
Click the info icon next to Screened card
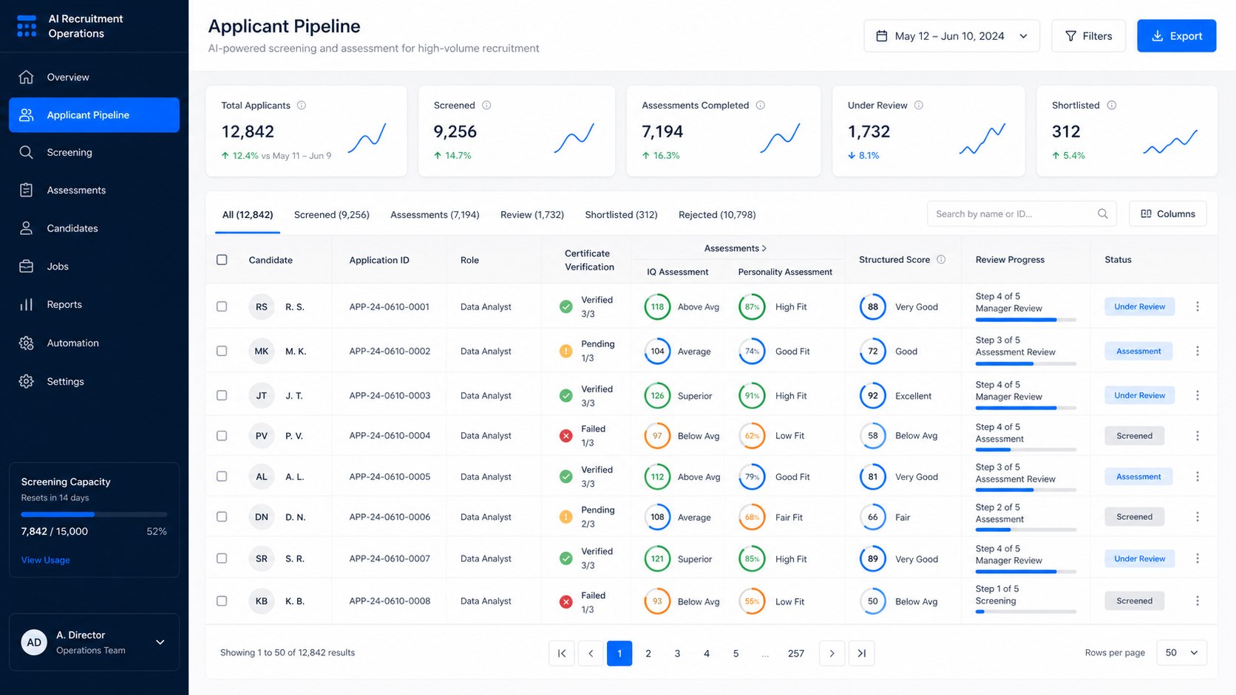click(486, 106)
